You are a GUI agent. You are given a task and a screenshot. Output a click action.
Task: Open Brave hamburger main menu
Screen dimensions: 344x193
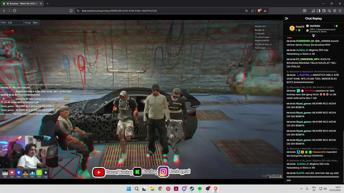[340, 11]
